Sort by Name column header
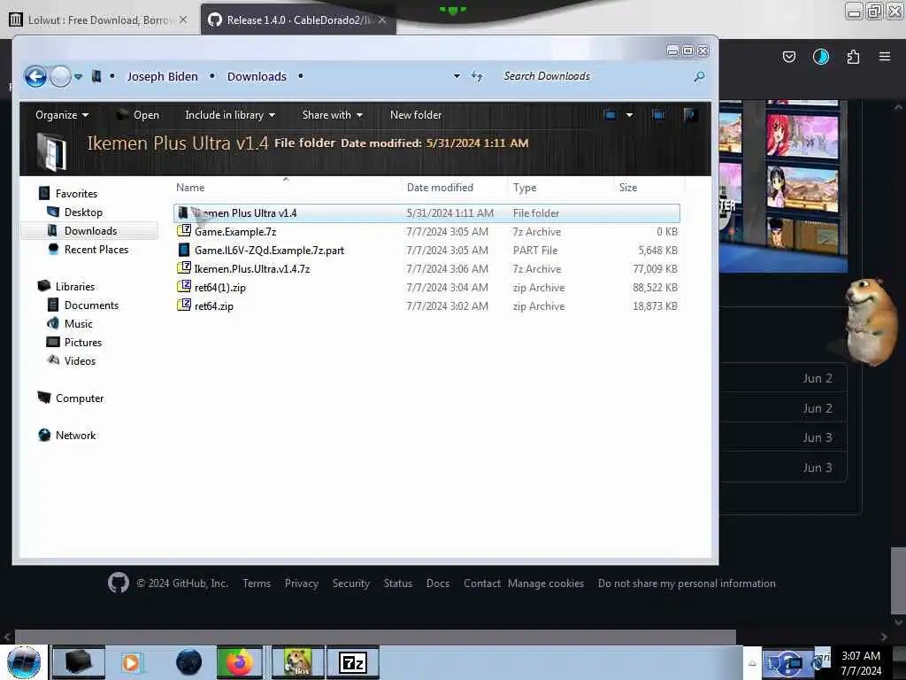The height and width of the screenshot is (680, 906). click(x=287, y=188)
